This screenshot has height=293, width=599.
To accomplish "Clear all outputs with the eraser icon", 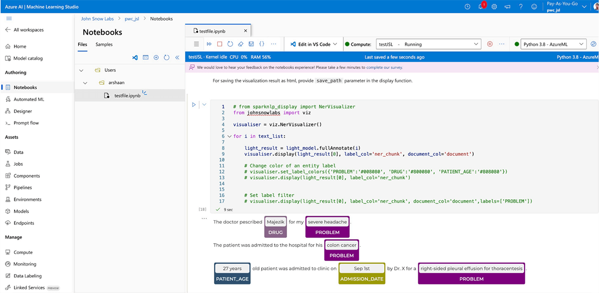I will (241, 44).
